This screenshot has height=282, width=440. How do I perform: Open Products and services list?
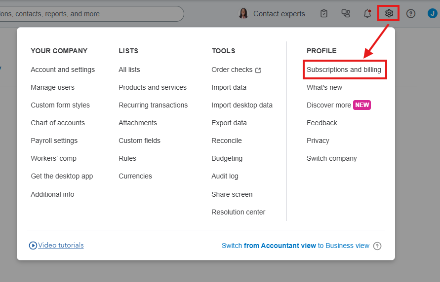(153, 87)
